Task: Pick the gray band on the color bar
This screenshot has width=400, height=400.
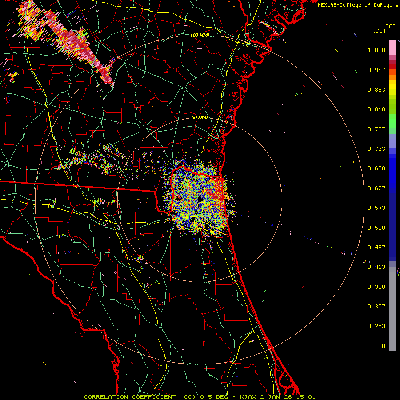Action: click(392, 309)
